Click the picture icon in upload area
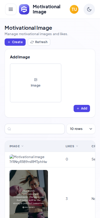This screenshot has height=218, width=100. coord(36,80)
